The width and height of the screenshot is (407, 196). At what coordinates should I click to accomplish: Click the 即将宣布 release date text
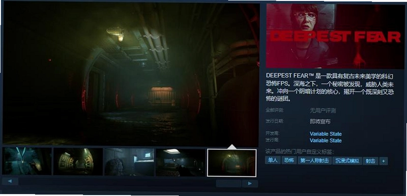pyautogui.click(x=320, y=122)
